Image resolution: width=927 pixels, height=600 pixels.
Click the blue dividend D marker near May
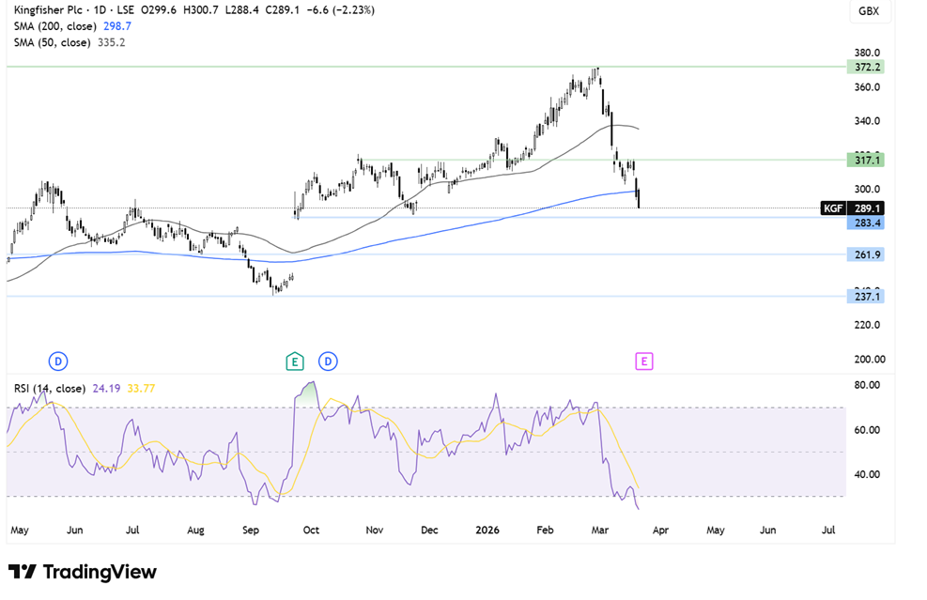[x=58, y=362]
